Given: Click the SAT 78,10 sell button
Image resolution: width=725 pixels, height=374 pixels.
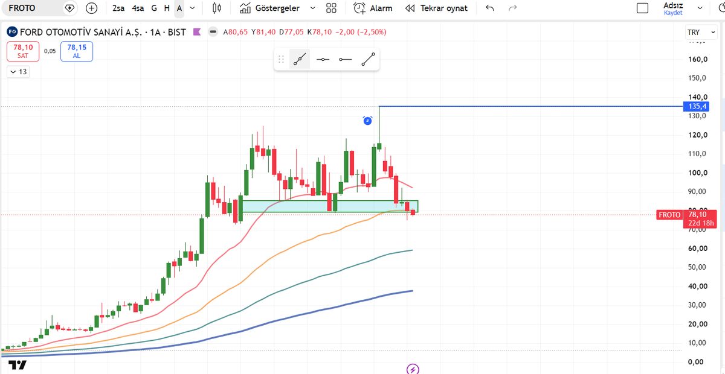Looking at the screenshot, I should pos(23,51).
